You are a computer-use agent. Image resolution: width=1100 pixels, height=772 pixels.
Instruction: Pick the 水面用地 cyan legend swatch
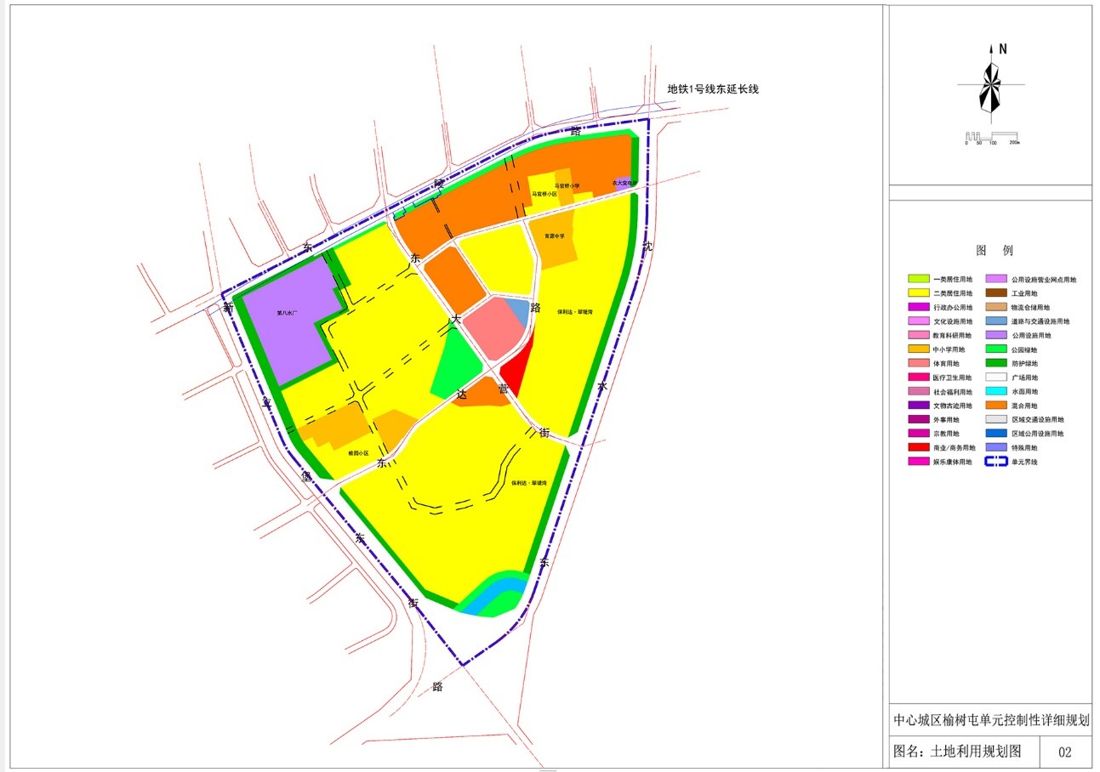point(996,391)
